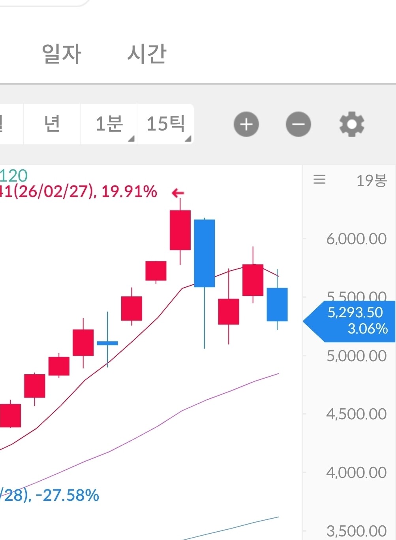Switch to the 일자 tab
The height and width of the screenshot is (540, 396).
pos(62,54)
